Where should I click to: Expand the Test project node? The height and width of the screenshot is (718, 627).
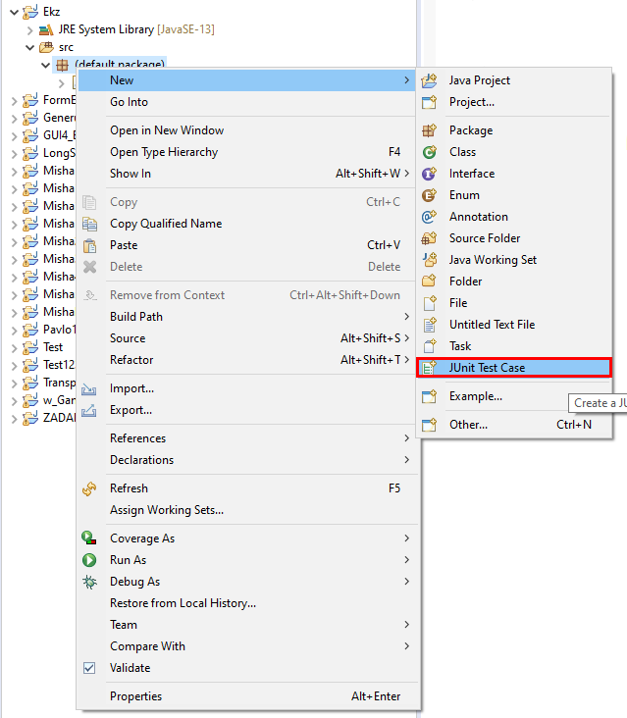pos(14,348)
